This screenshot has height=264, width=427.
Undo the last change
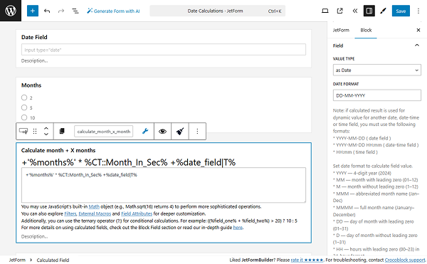47,11
